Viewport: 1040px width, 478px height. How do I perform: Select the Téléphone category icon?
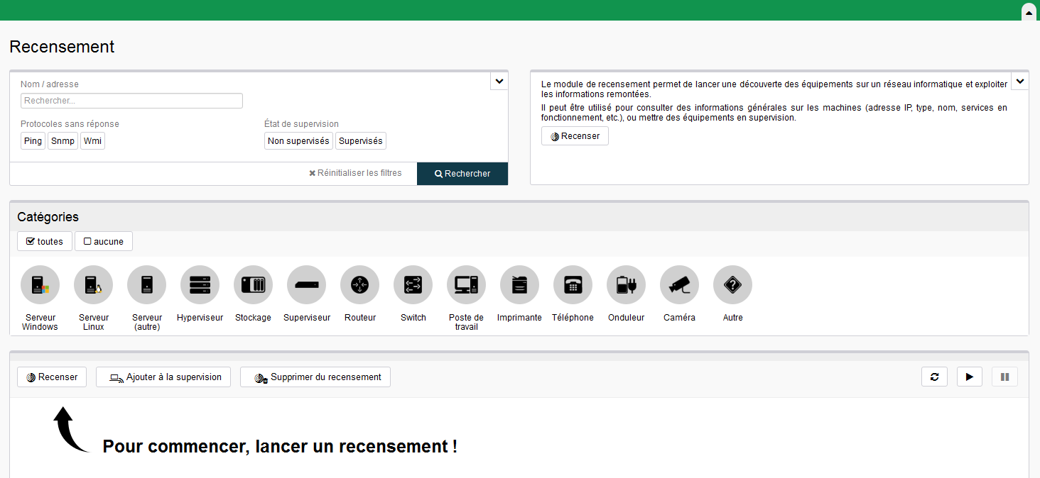pos(573,285)
